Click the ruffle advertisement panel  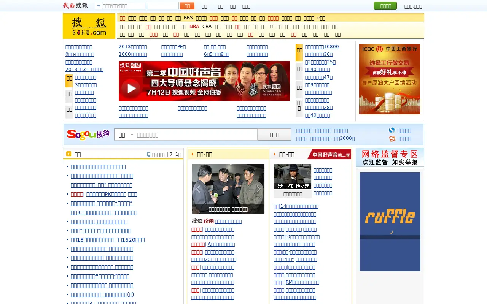tap(390, 222)
